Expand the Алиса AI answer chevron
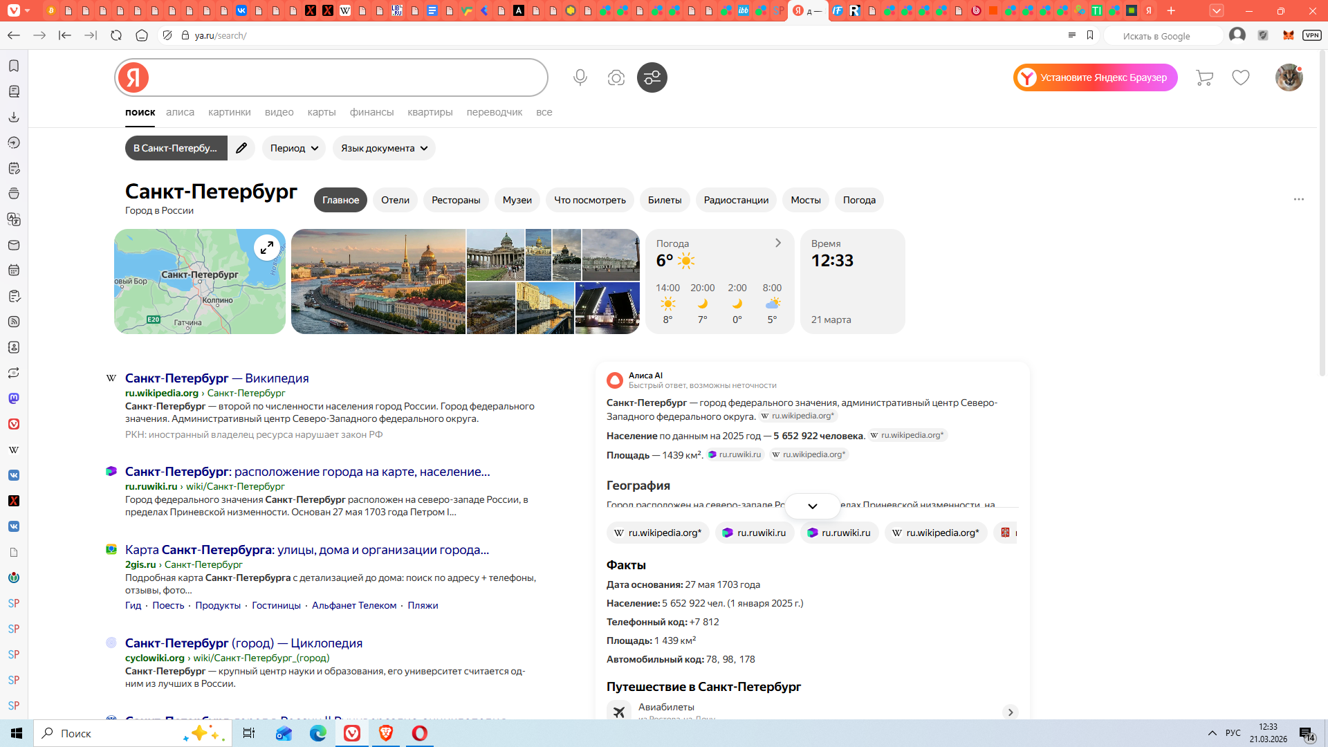 813,506
